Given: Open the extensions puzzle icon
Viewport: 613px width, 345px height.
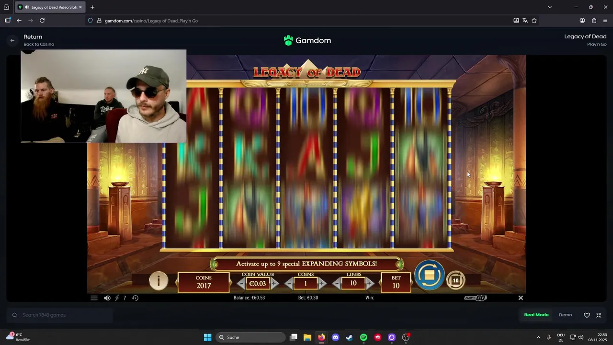Looking at the screenshot, I should coord(594,21).
